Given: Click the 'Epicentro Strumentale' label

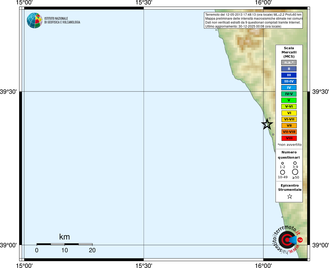Looking at the screenshot, I should [x=290, y=188].
